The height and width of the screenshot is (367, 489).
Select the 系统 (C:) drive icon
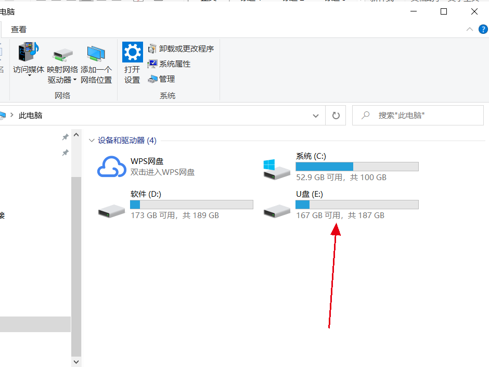[x=277, y=170]
